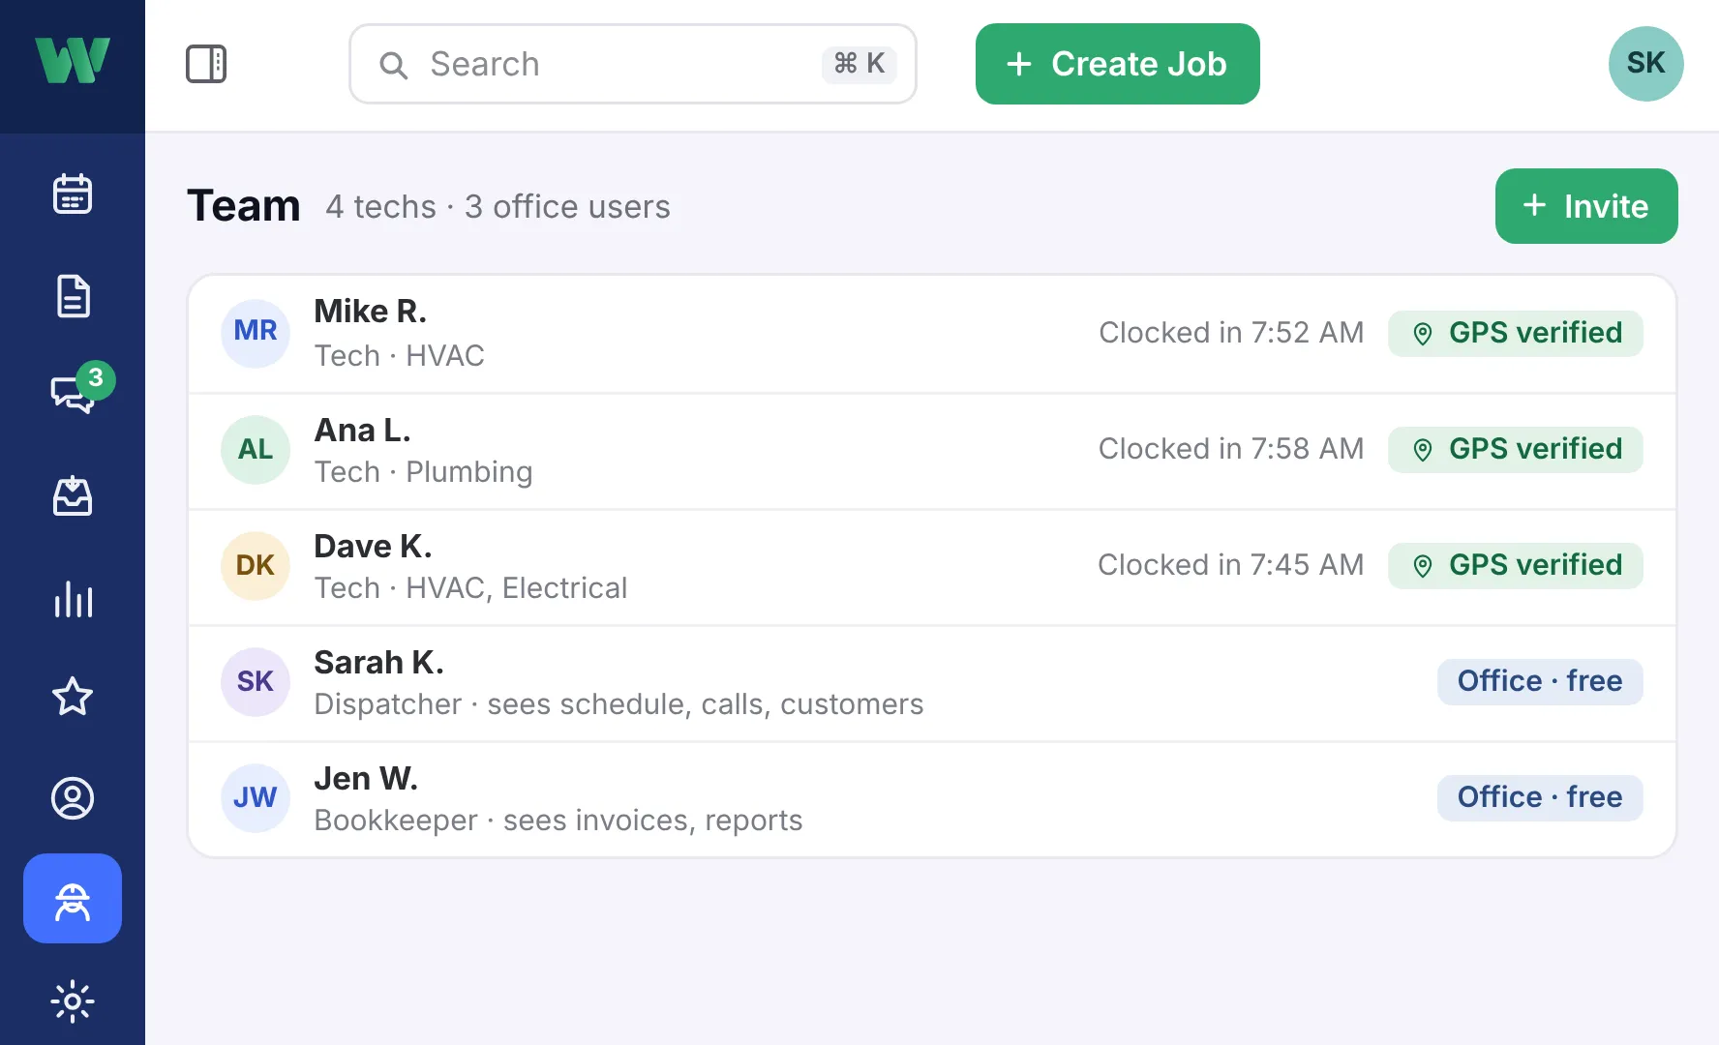Click 'Clocked in 7:45 AM' text
Image resolution: width=1719 pixels, height=1045 pixels.
1231,565
